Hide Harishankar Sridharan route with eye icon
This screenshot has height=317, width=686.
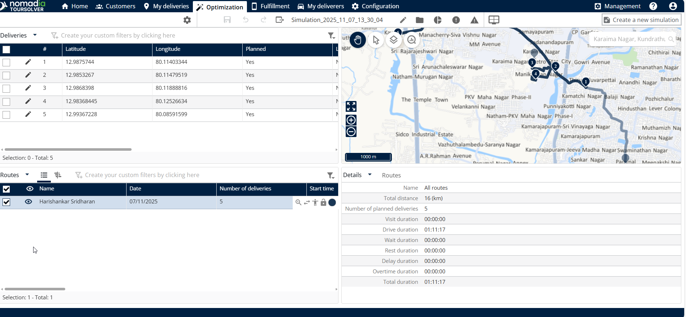coord(28,202)
